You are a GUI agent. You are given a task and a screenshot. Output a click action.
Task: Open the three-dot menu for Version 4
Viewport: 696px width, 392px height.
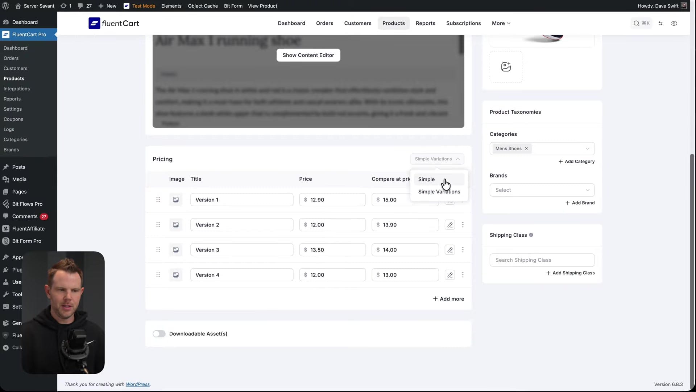click(463, 275)
